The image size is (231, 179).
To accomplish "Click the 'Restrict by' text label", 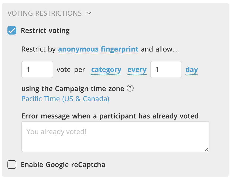I will [x=39, y=49].
